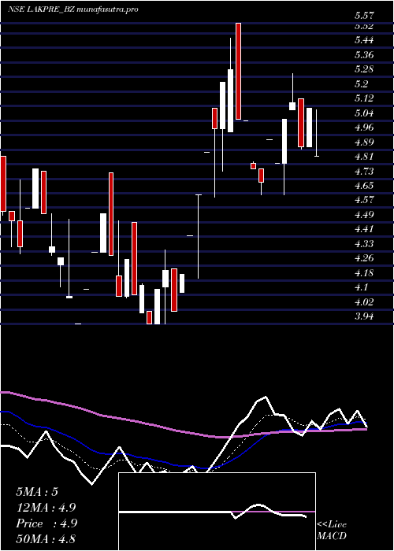Click the 5.12 price axis label
This screenshot has height=551, width=394.
364,98
